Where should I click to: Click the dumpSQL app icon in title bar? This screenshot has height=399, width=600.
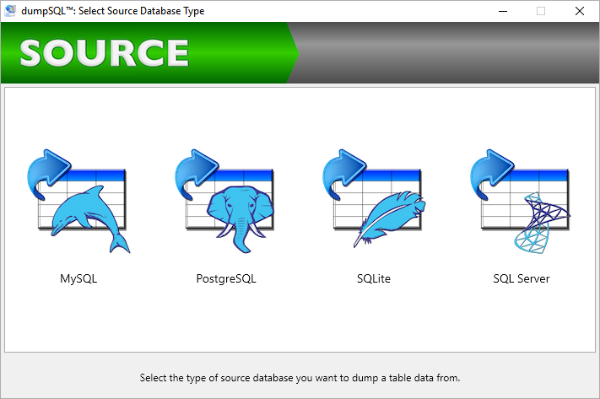click(9, 11)
